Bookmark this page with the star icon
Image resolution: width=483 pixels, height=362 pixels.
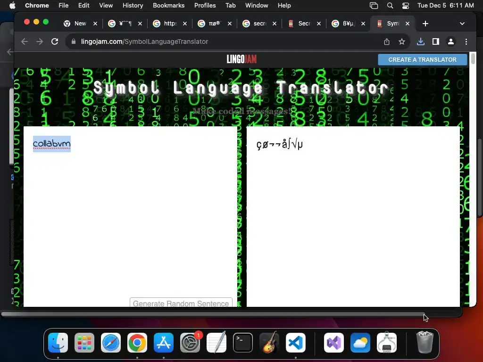[402, 41]
